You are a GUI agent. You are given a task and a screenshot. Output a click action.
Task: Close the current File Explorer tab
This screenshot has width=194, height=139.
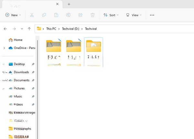(57, 4)
